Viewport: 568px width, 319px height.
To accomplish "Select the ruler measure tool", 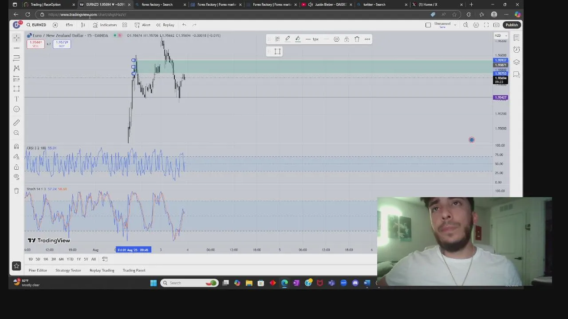I will click(16, 122).
